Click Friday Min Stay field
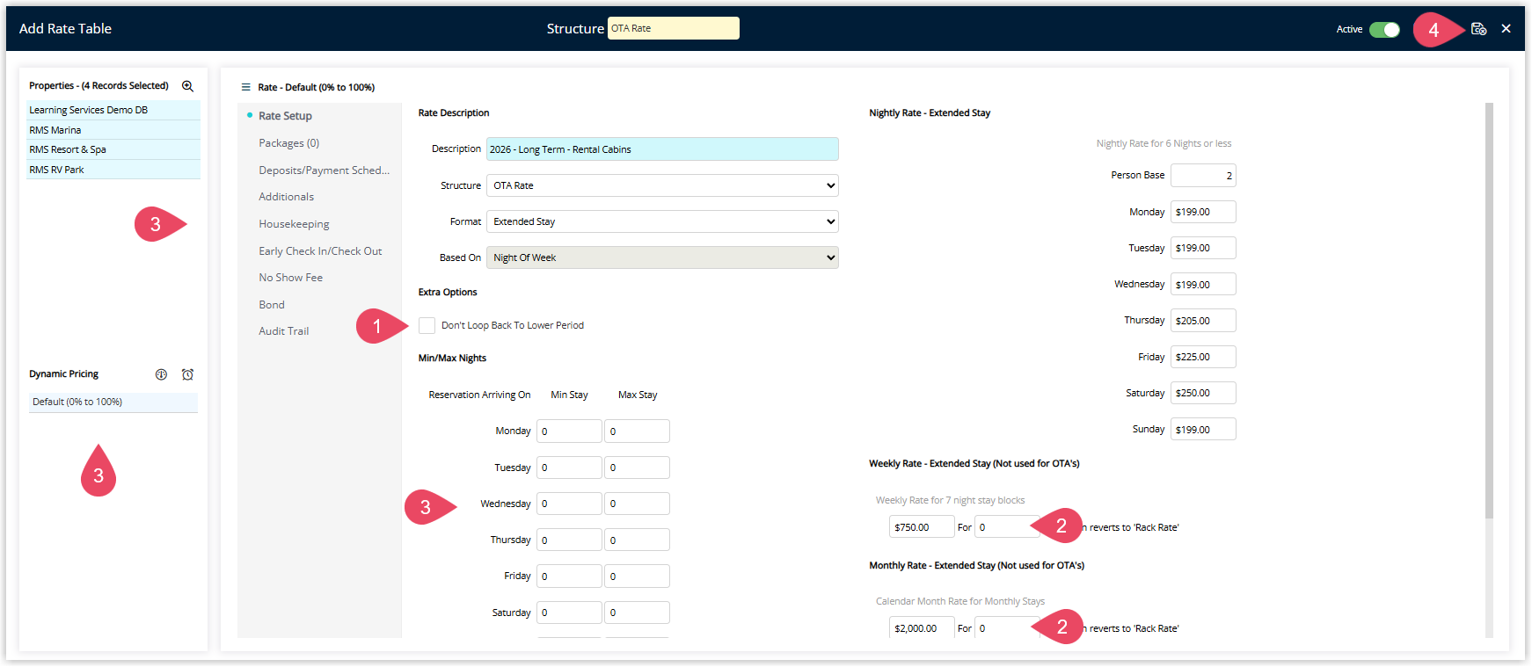 [x=569, y=576]
